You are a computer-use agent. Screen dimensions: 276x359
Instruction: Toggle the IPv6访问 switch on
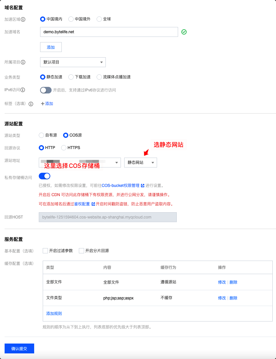click(x=46, y=90)
